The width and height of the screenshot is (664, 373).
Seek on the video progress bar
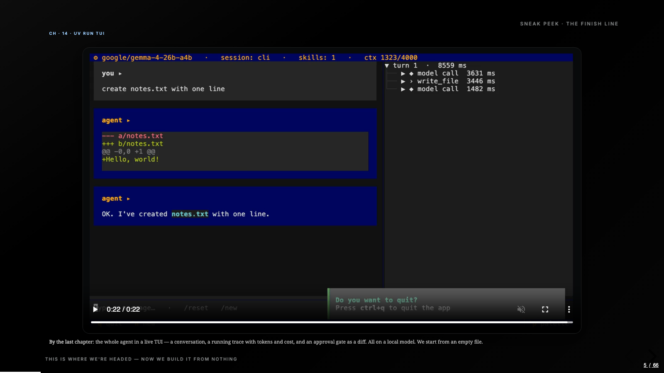pos(332,322)
